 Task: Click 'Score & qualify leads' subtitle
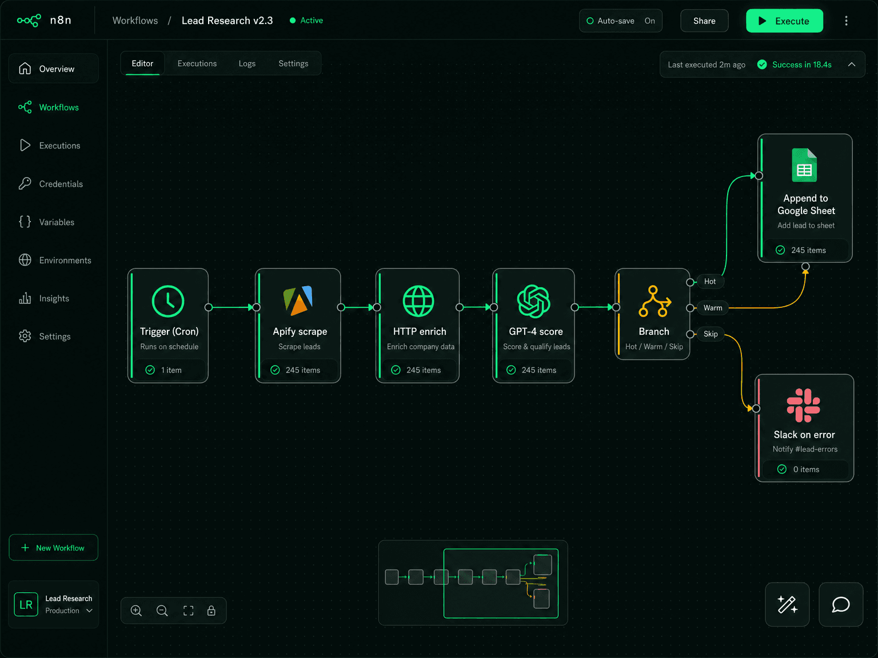tap(537, 347)
